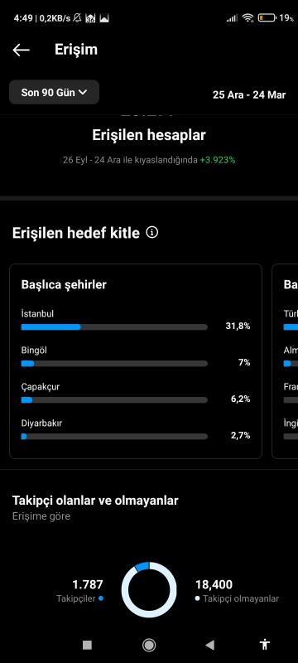Select the Diyarbakır city row
This screenshot has height=663, width=298.
[x=136, y=429]
